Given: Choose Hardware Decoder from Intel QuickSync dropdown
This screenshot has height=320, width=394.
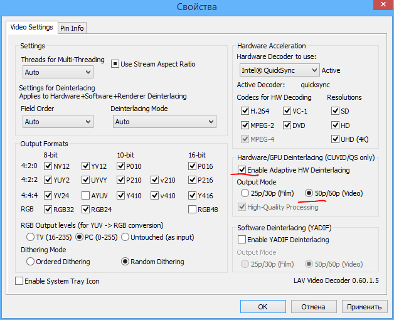Looking at the screenshot, I should (279, 70).
